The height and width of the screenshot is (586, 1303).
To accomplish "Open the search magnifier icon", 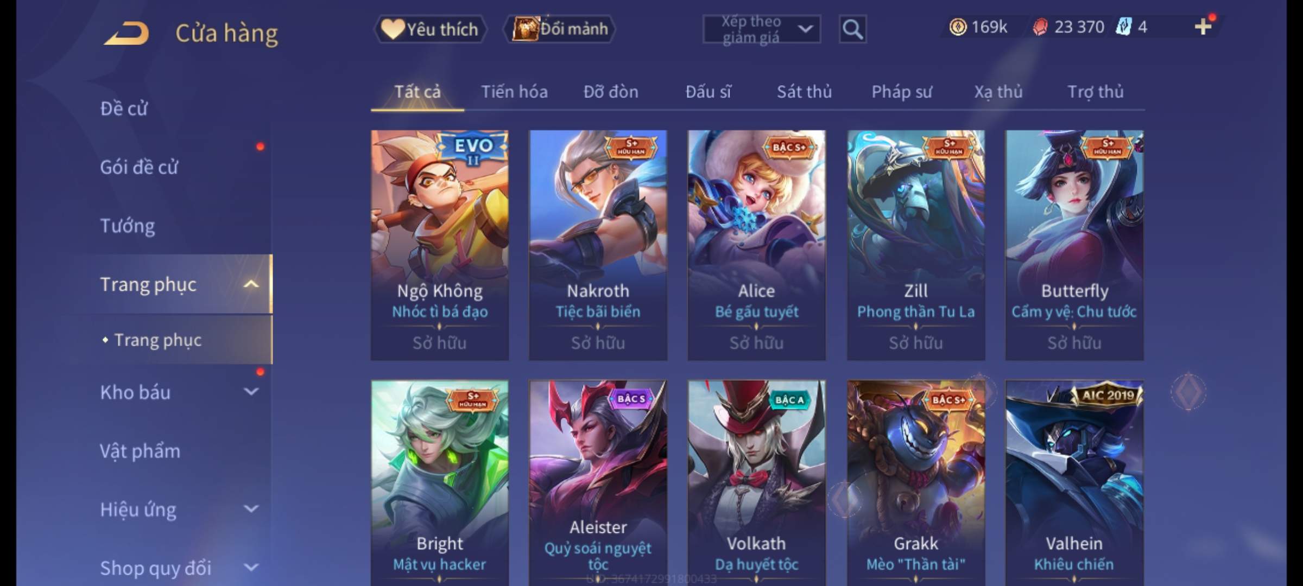I will point(852,29).
